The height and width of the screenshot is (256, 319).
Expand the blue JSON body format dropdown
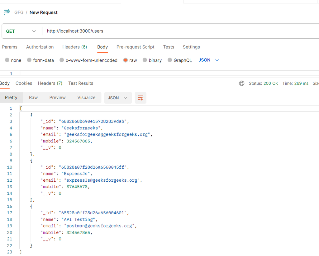(209, 60)
